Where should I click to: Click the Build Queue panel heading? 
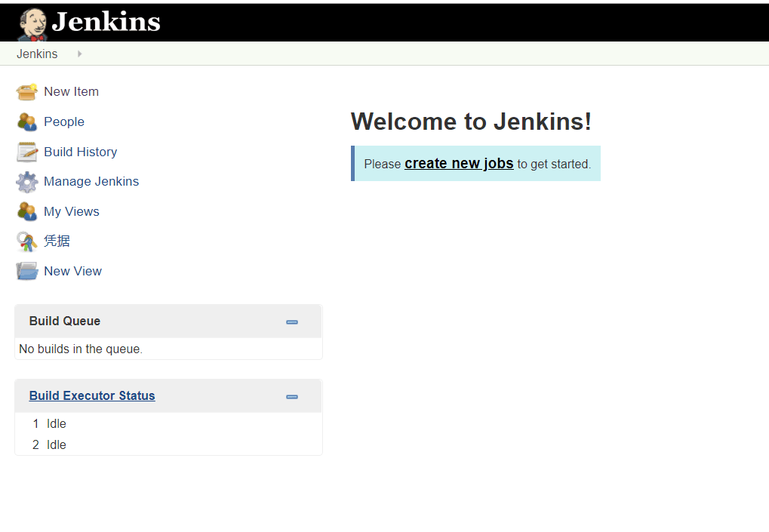pos(65,321)
